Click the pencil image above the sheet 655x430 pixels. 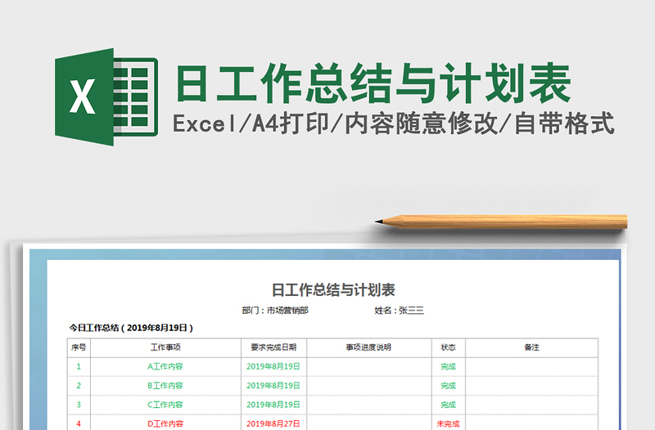point(501,222)
